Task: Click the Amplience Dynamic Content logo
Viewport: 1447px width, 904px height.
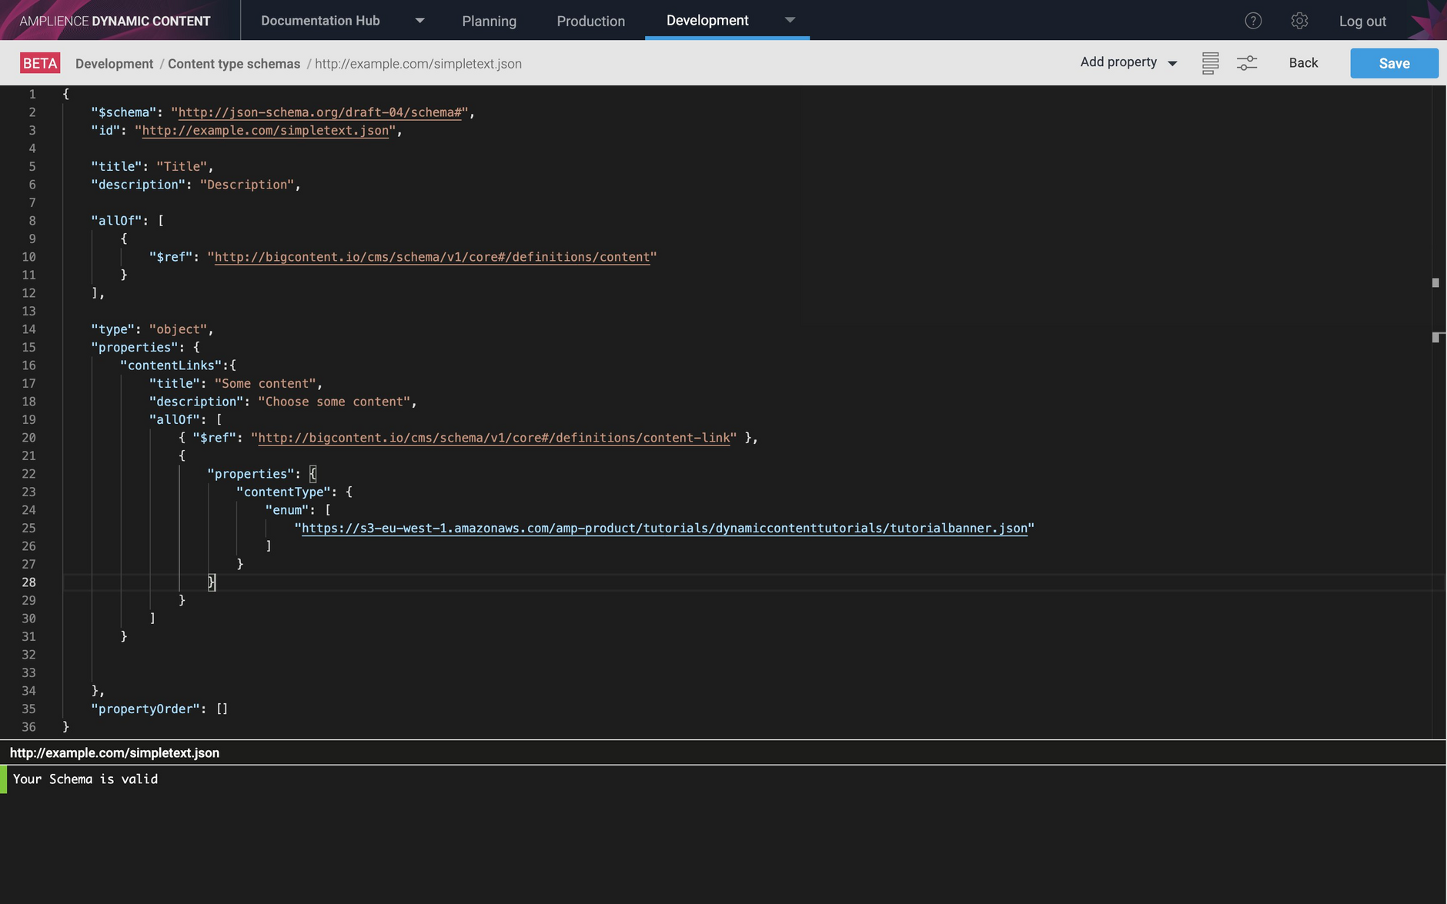Action: point(115,21)
